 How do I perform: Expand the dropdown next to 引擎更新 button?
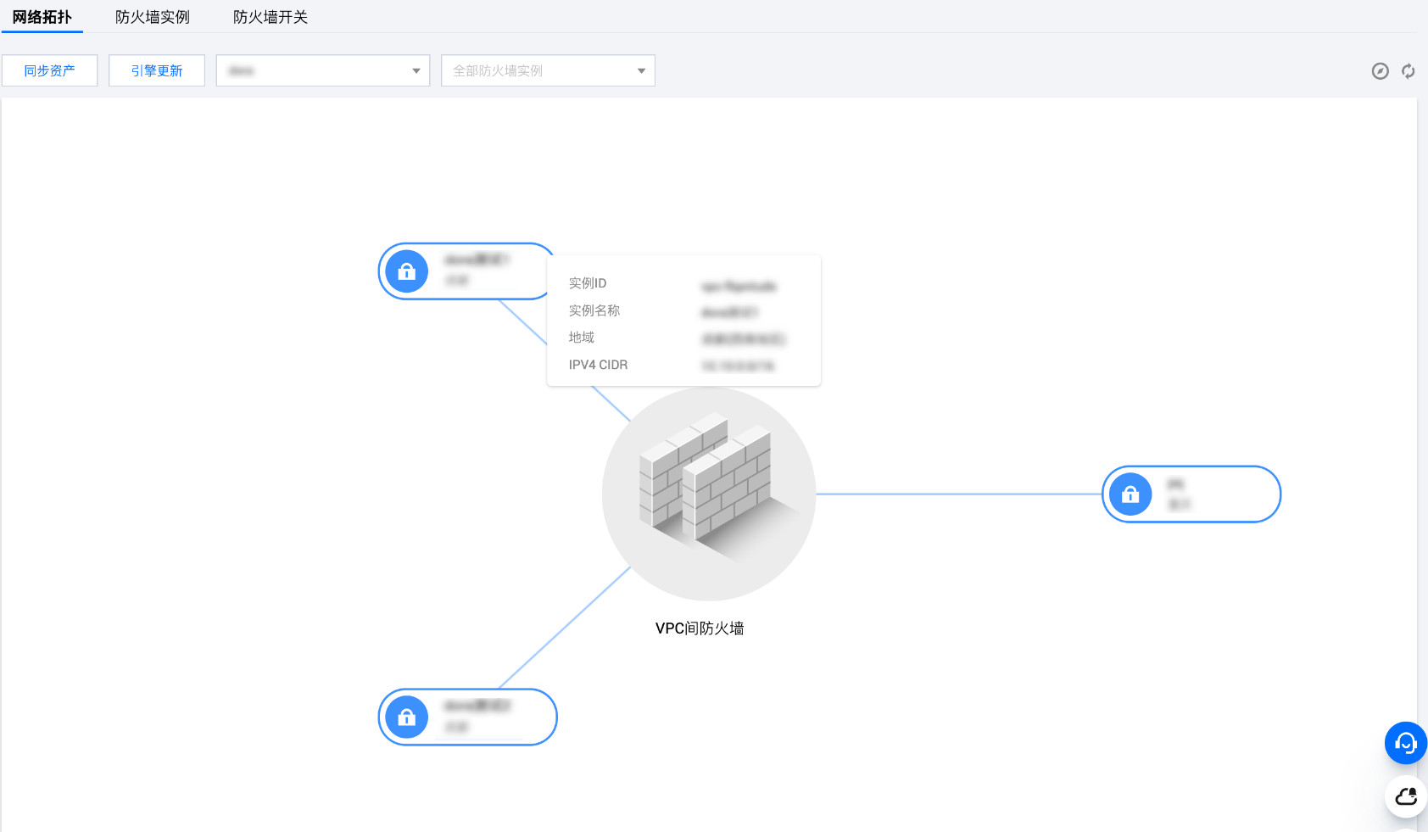(x=322, y=71)
